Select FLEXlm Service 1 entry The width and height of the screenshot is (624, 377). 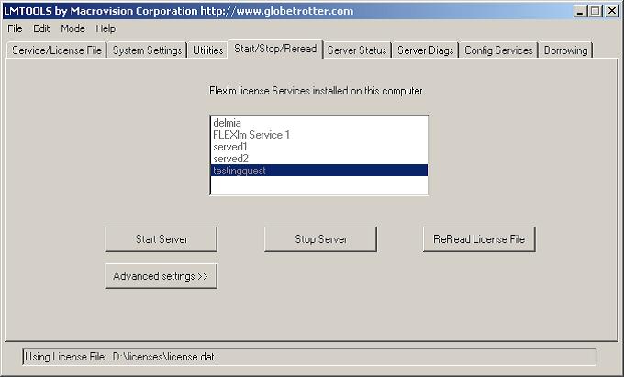(x=318, y=135)
